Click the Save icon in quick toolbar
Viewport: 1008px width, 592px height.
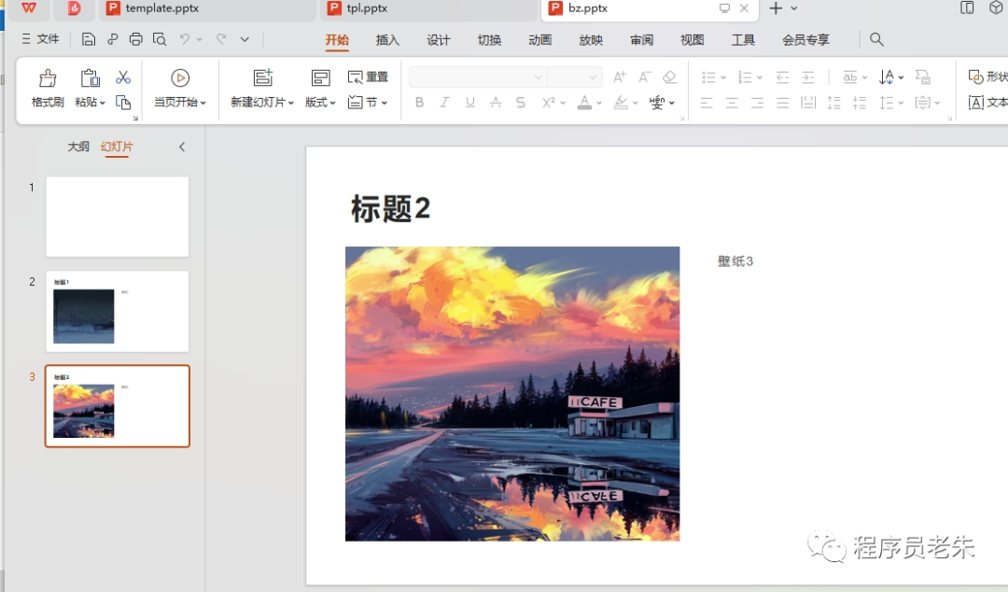point(89,39)
